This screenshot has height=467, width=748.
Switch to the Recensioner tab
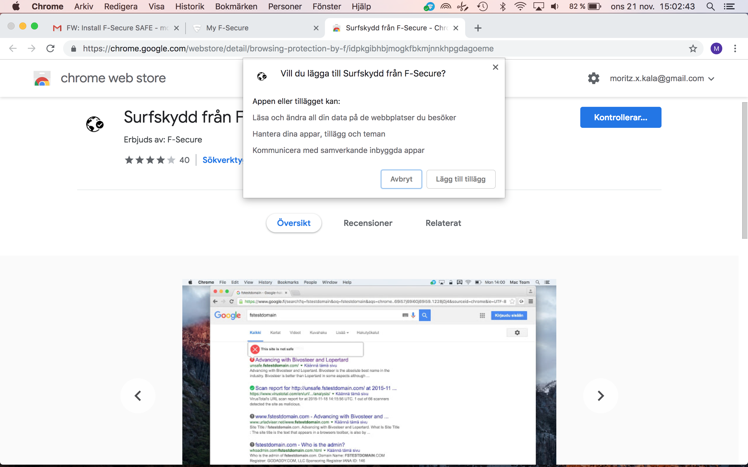point(368,223)
